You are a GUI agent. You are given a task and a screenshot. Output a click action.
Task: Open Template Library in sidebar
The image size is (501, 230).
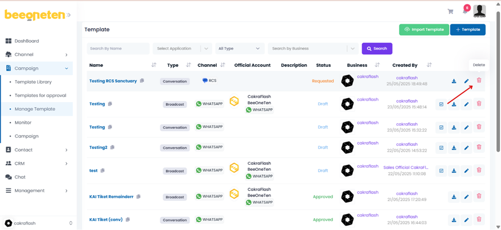33,82
